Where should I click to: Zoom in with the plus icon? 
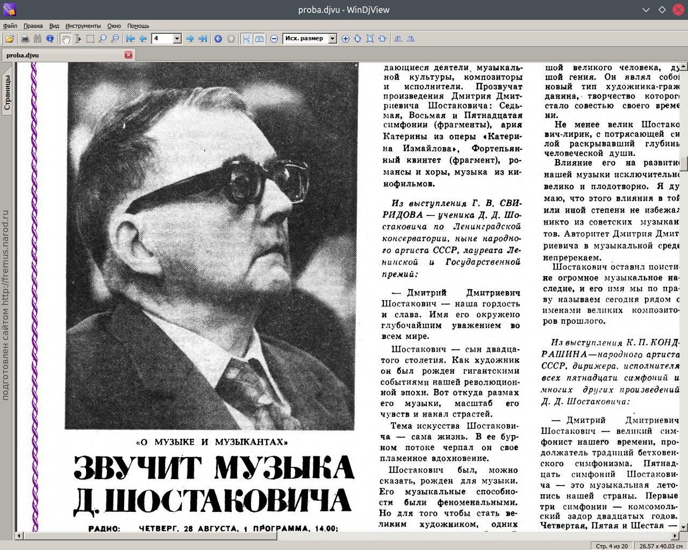click(x=346, y=39)
